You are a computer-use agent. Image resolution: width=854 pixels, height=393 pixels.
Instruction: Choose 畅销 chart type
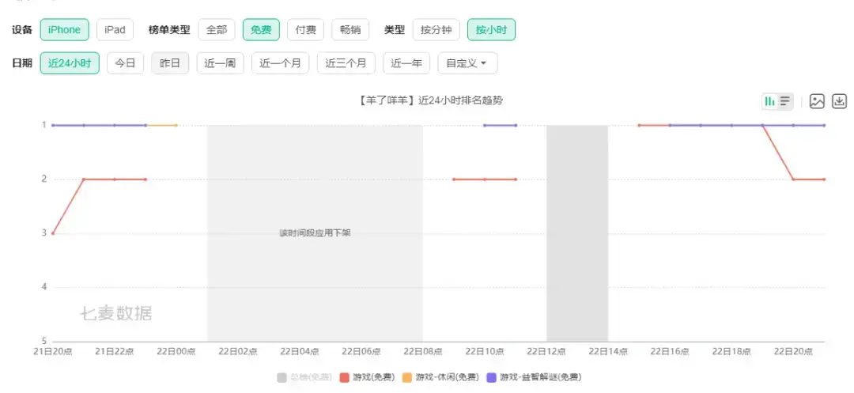tap(350, 30)
